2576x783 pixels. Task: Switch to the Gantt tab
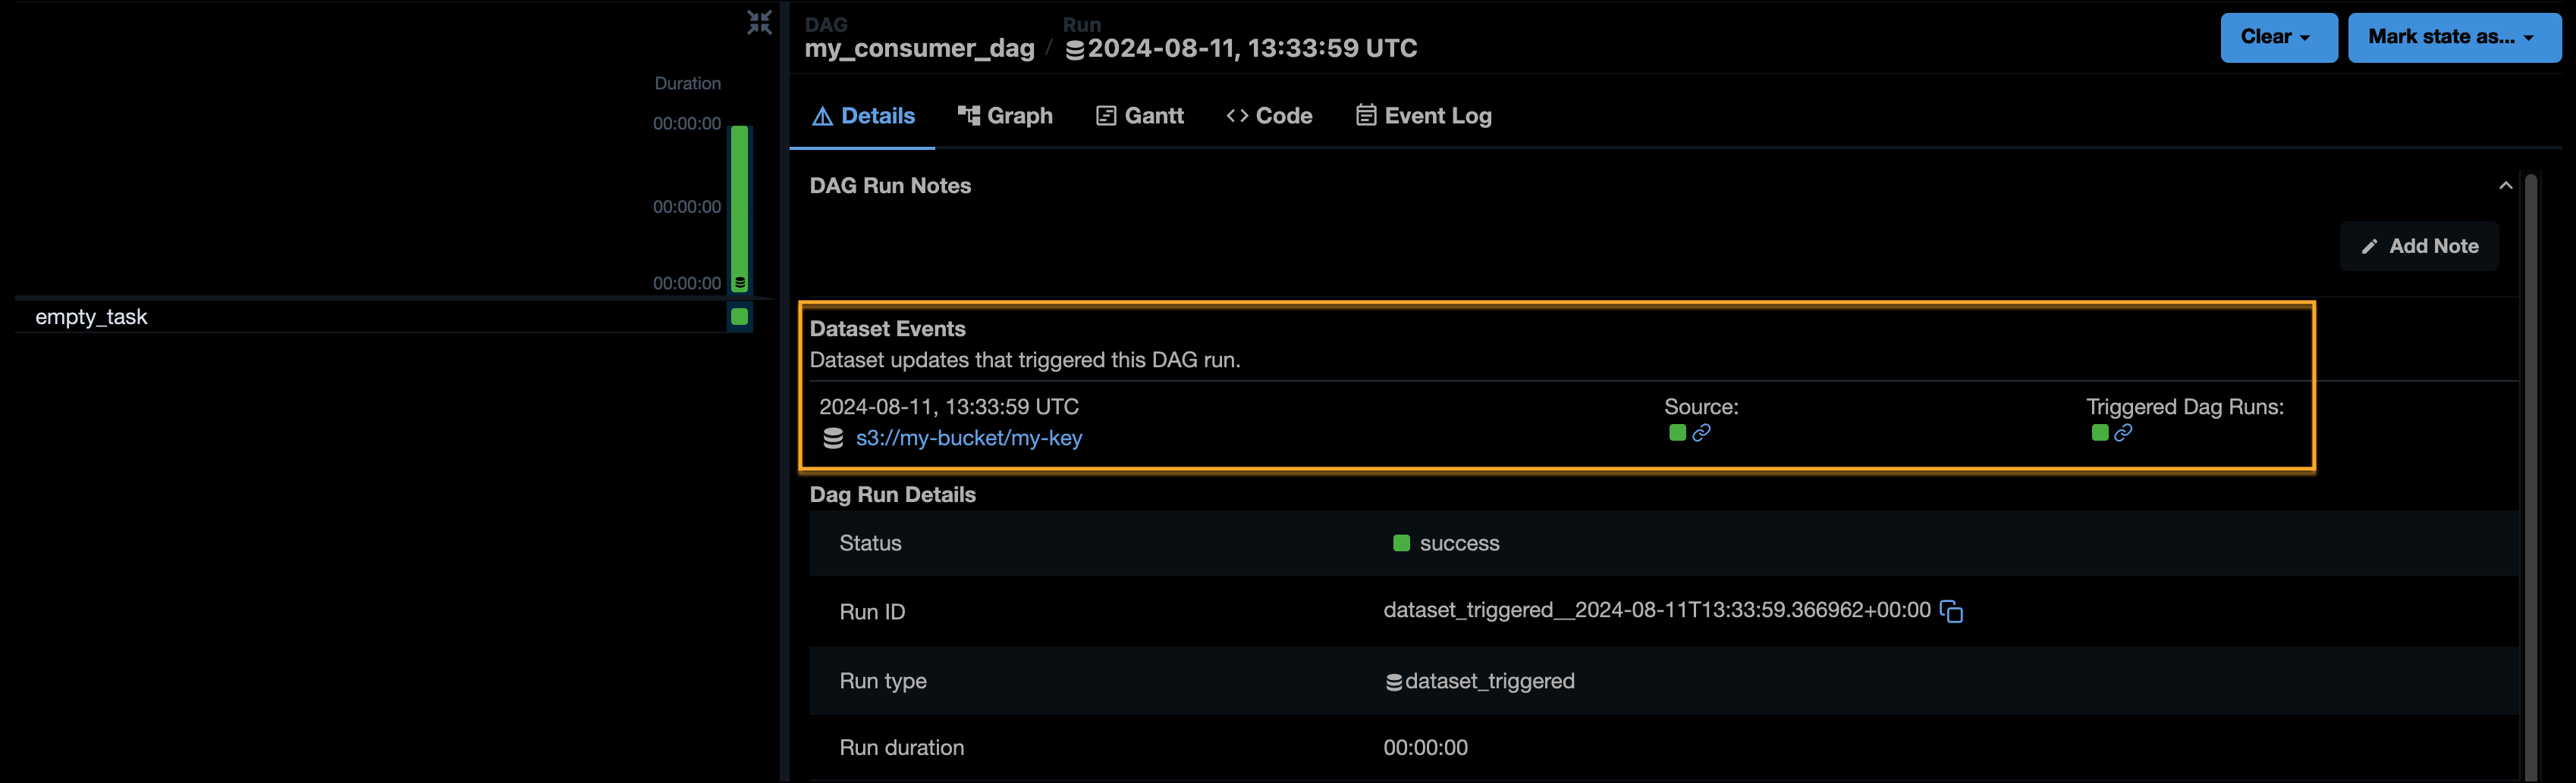[x=1139, y=115]
